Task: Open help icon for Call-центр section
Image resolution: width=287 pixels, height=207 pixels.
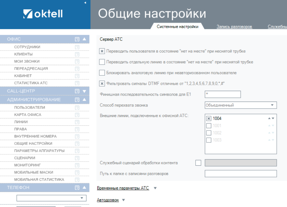Action: tap(77, 91)
